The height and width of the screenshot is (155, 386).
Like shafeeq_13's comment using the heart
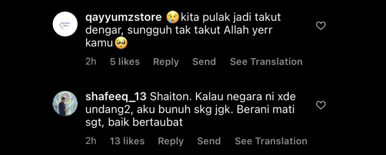click(x=321, y=105)
